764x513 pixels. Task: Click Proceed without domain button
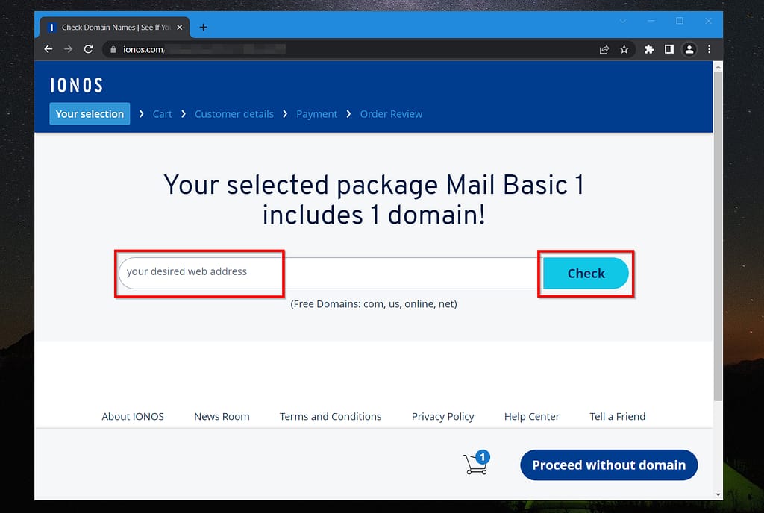point(609,465)
